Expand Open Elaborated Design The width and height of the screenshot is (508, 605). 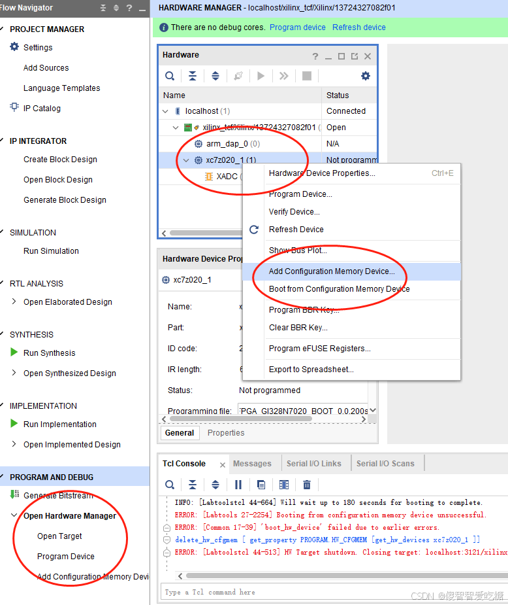[14, 302]
